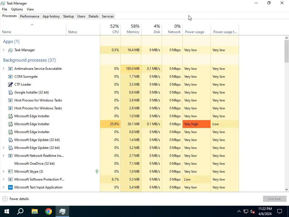This screenshot has width=289, height=217.
Task: Open taskbar search magnifier
Action: tap(20, 211)
